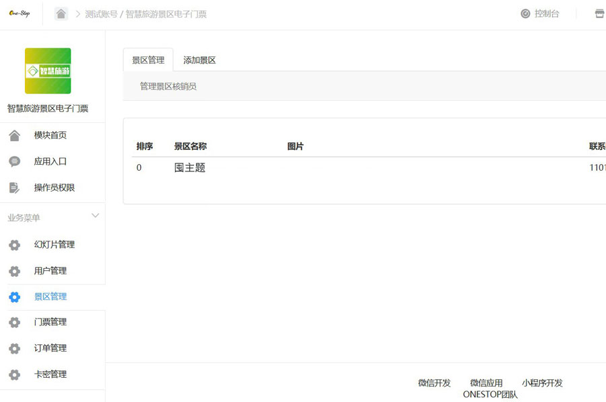Select the 景区管理 tab
Viewport: 606px width, 402px height.
148,61
